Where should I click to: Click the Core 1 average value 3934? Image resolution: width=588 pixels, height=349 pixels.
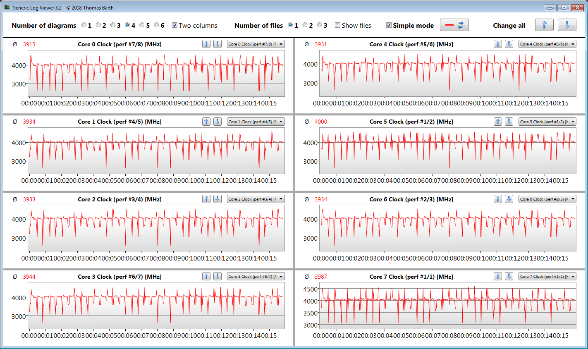tap(29, 122)
